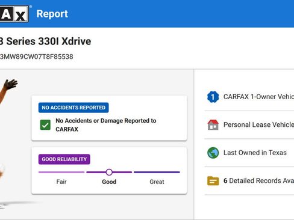The height and width of the screenshot is (220, 294).
Task: Click the blue 1-Owner badge icon
Action: [x=213, y=97]
